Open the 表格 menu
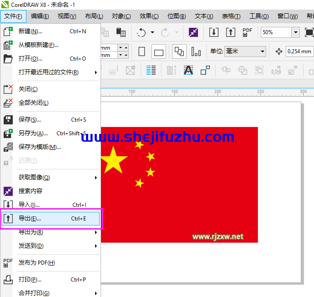Viewport: 314px width, 297px height. [231, 16]
